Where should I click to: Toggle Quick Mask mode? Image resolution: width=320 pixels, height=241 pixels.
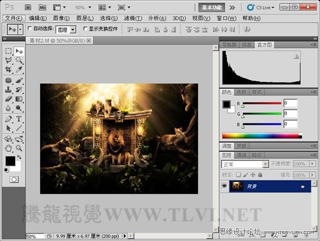[14, 180]
